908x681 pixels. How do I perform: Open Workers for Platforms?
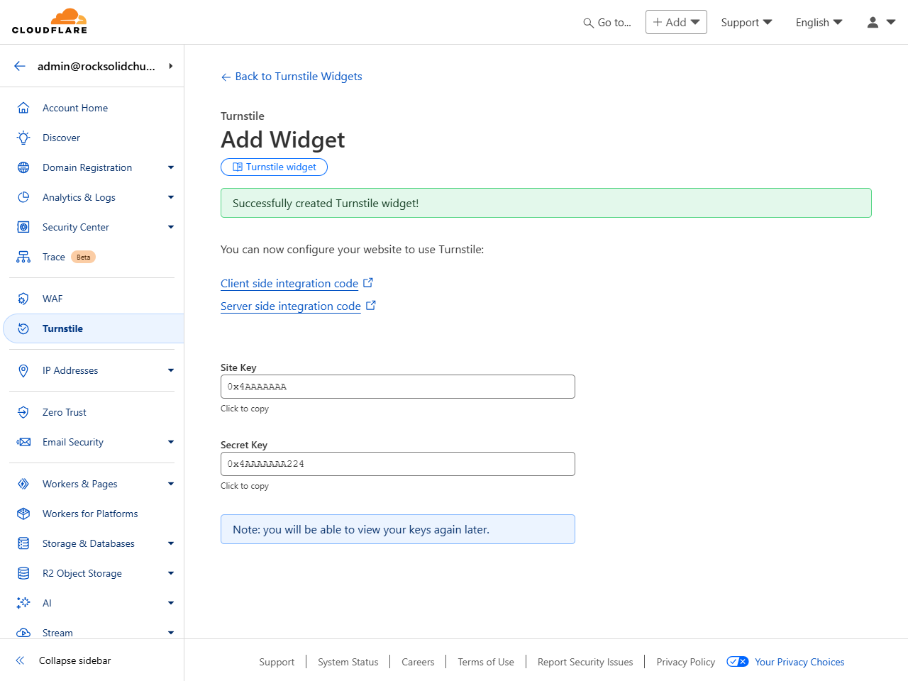[90, 514]
